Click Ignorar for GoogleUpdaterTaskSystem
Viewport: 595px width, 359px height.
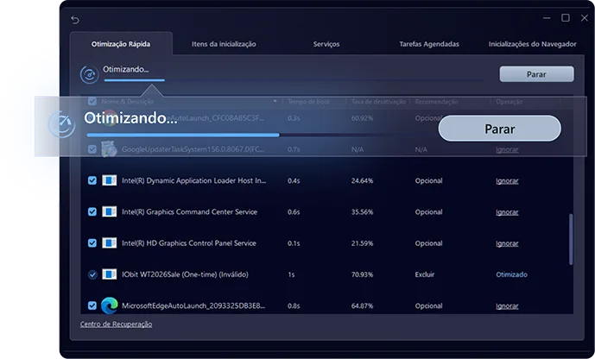pyautogui.click(x=507, y=149)
